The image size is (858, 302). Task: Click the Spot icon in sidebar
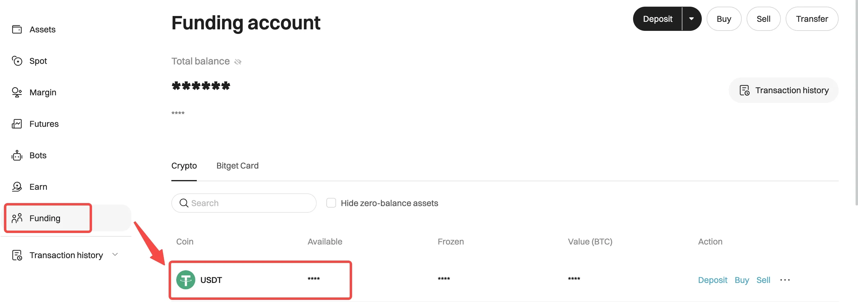point(17,61)
